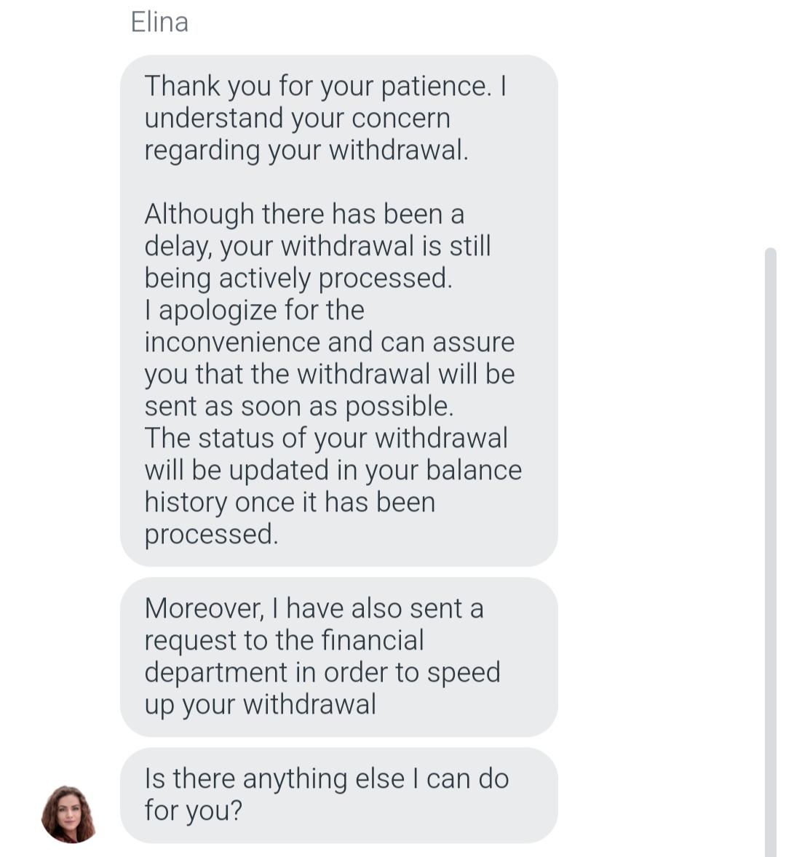Click "The status of your withdrawal" line
The width and height of the screenshot is (786, 857).
coord(326,438)
